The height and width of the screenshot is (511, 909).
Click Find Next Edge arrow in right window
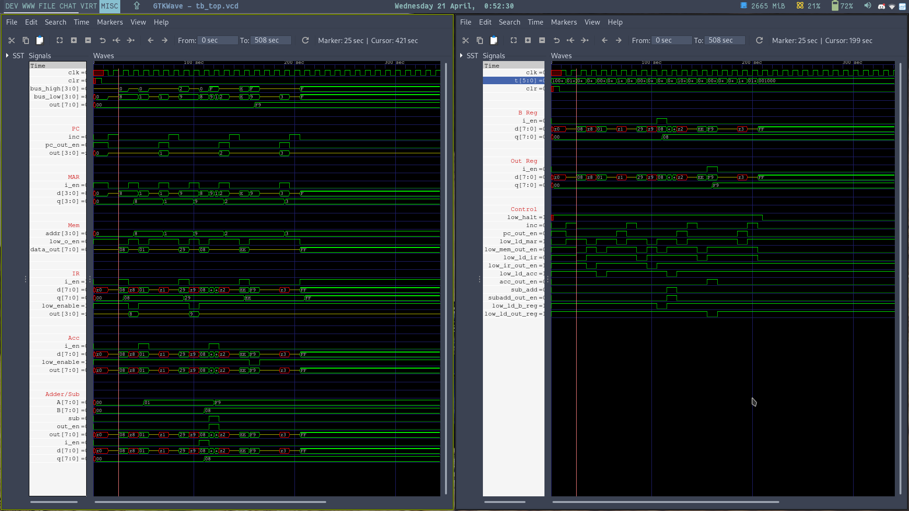pos(618,41)
